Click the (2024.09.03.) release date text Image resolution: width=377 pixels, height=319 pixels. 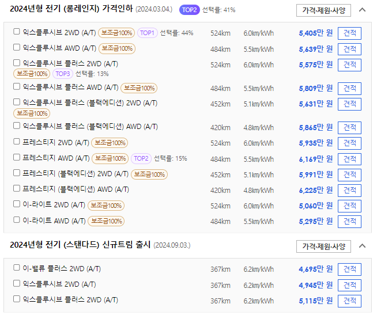coord(172,245)
